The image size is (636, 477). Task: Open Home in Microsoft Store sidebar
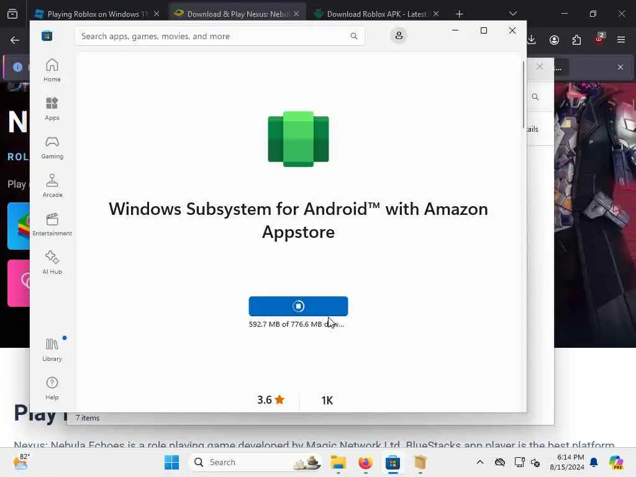(x=52, y=70)
